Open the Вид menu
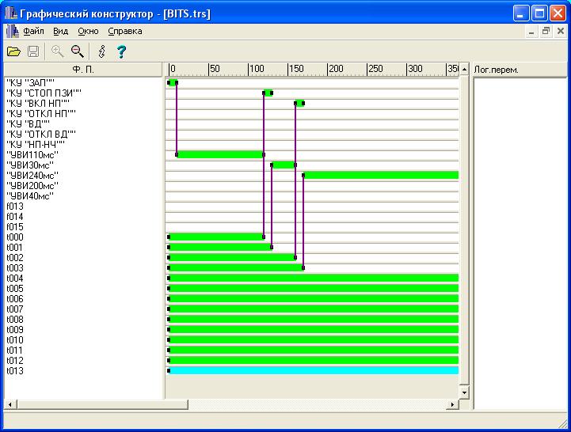 [x=61, y=32]
